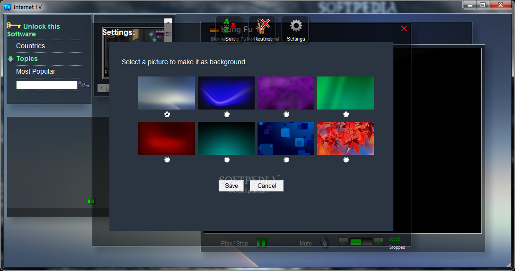Image resolution: width=515 pixels, height=271 pixels.
Task: Maximize the Internet TV window
Action: pos(483,5)
